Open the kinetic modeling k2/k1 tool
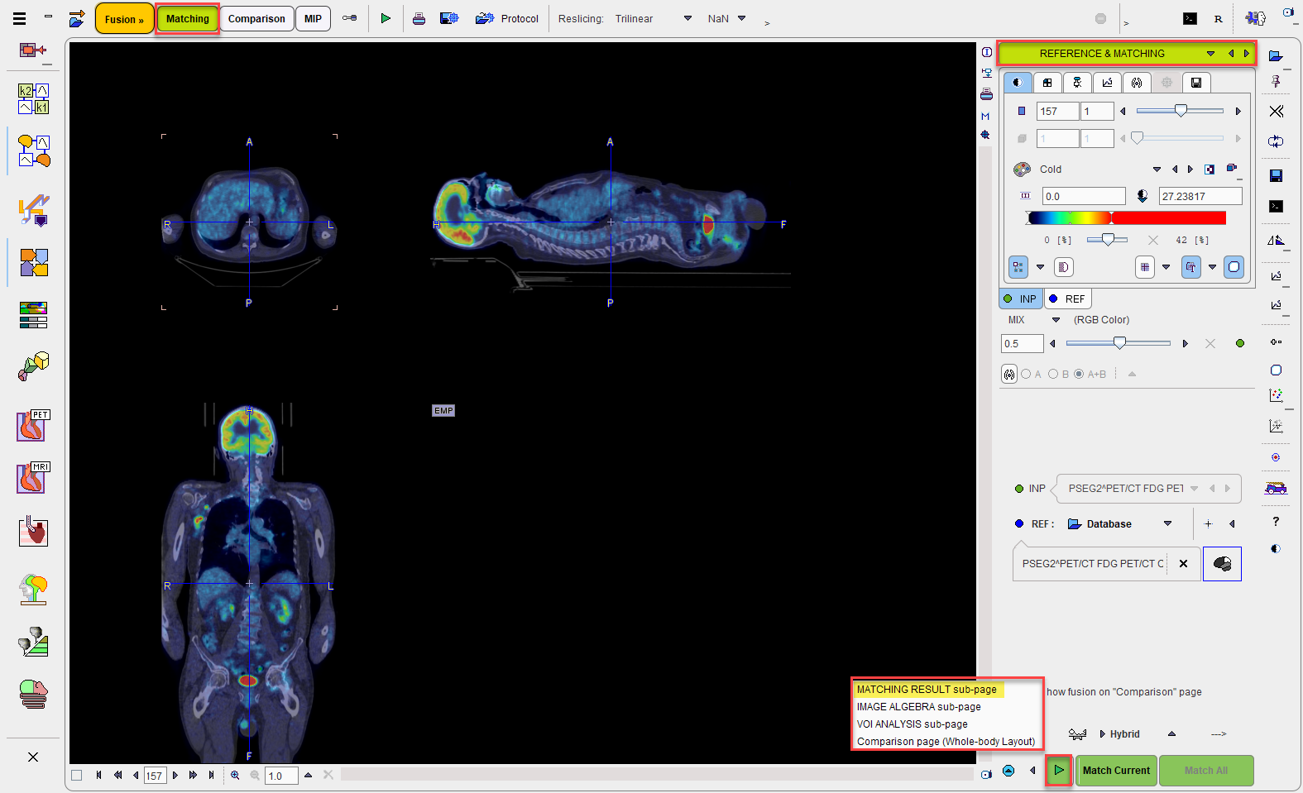This screenshot has height=793, width=1303. (x=34, y=98)
